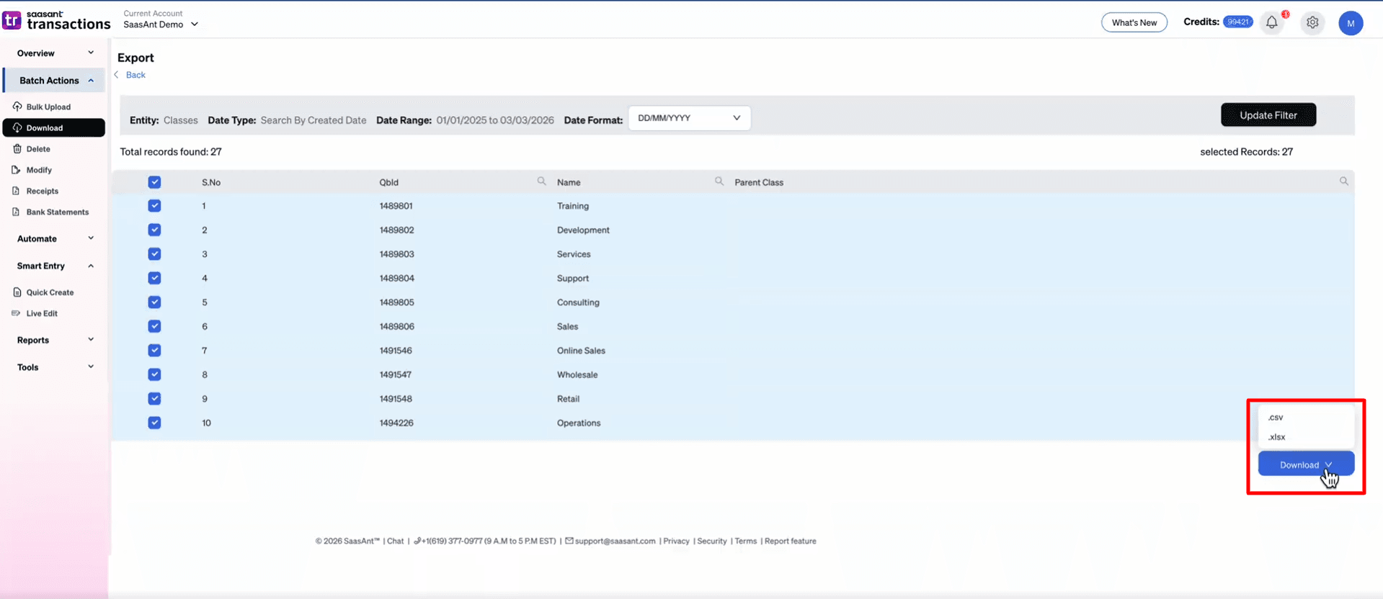Open settings gear icon

(x=1312, y=22)
